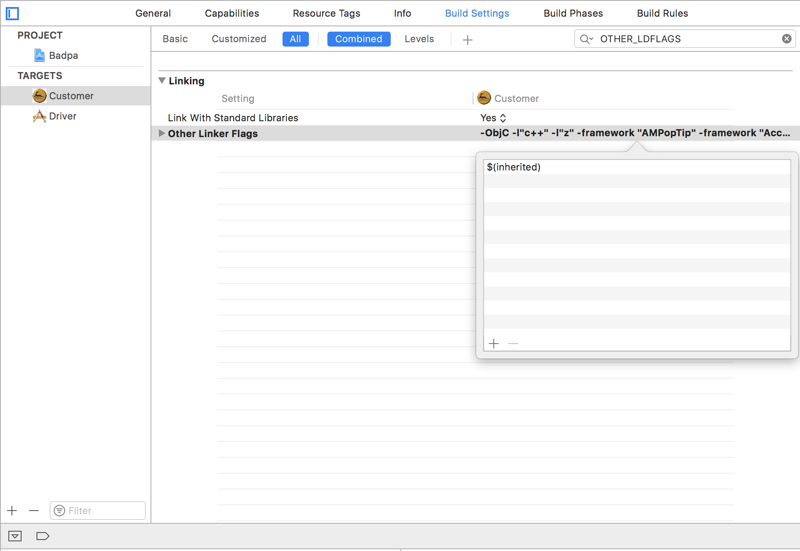This screenshot has height=551, width=800.
Task: Select the All settings filter
Action: point(296,39)
